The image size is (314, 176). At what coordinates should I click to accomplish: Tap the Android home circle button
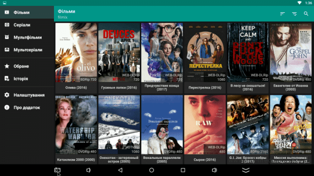152,170
